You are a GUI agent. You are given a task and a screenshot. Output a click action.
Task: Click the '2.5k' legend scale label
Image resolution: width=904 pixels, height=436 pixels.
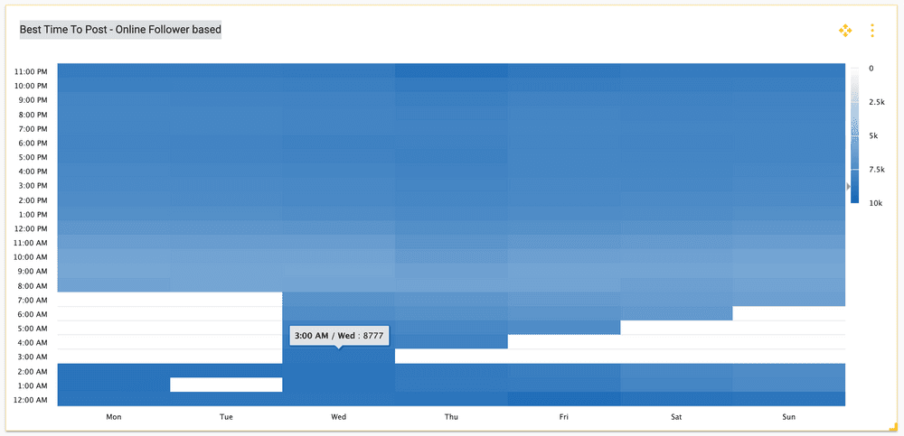pos(876,103)
